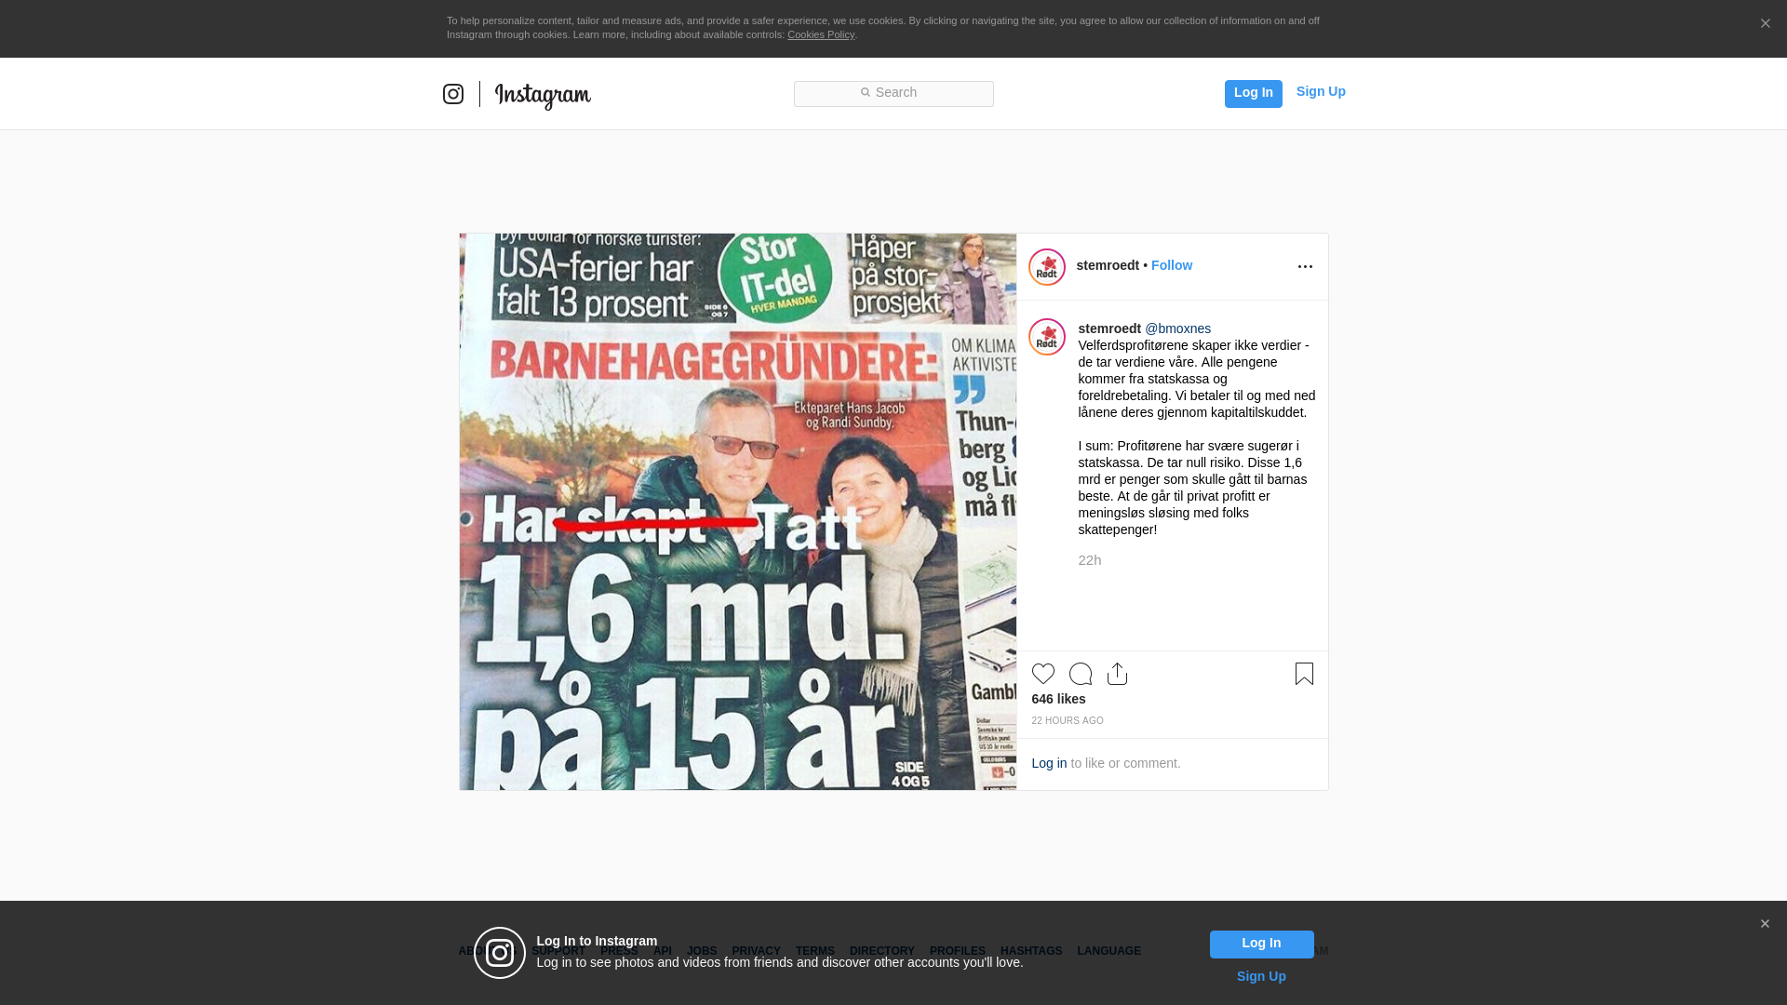Click the Log In button in header
This screenshot has height=1005, width=1787.
point(1254,93)
